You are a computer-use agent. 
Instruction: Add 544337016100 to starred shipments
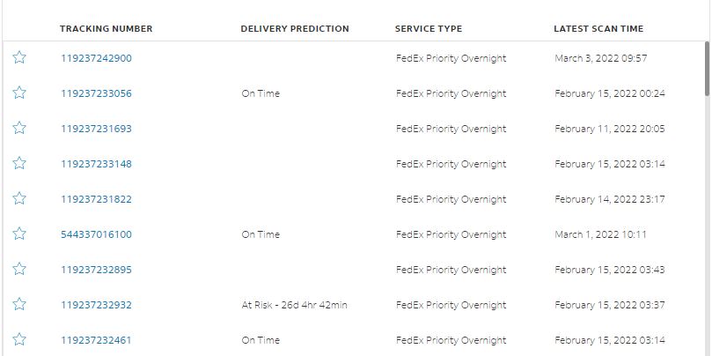pos(19,234)
